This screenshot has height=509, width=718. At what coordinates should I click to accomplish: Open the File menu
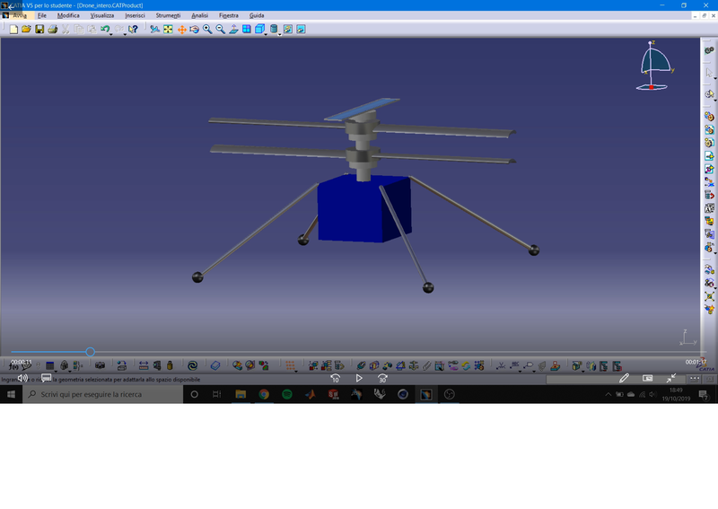coord(42,15)
